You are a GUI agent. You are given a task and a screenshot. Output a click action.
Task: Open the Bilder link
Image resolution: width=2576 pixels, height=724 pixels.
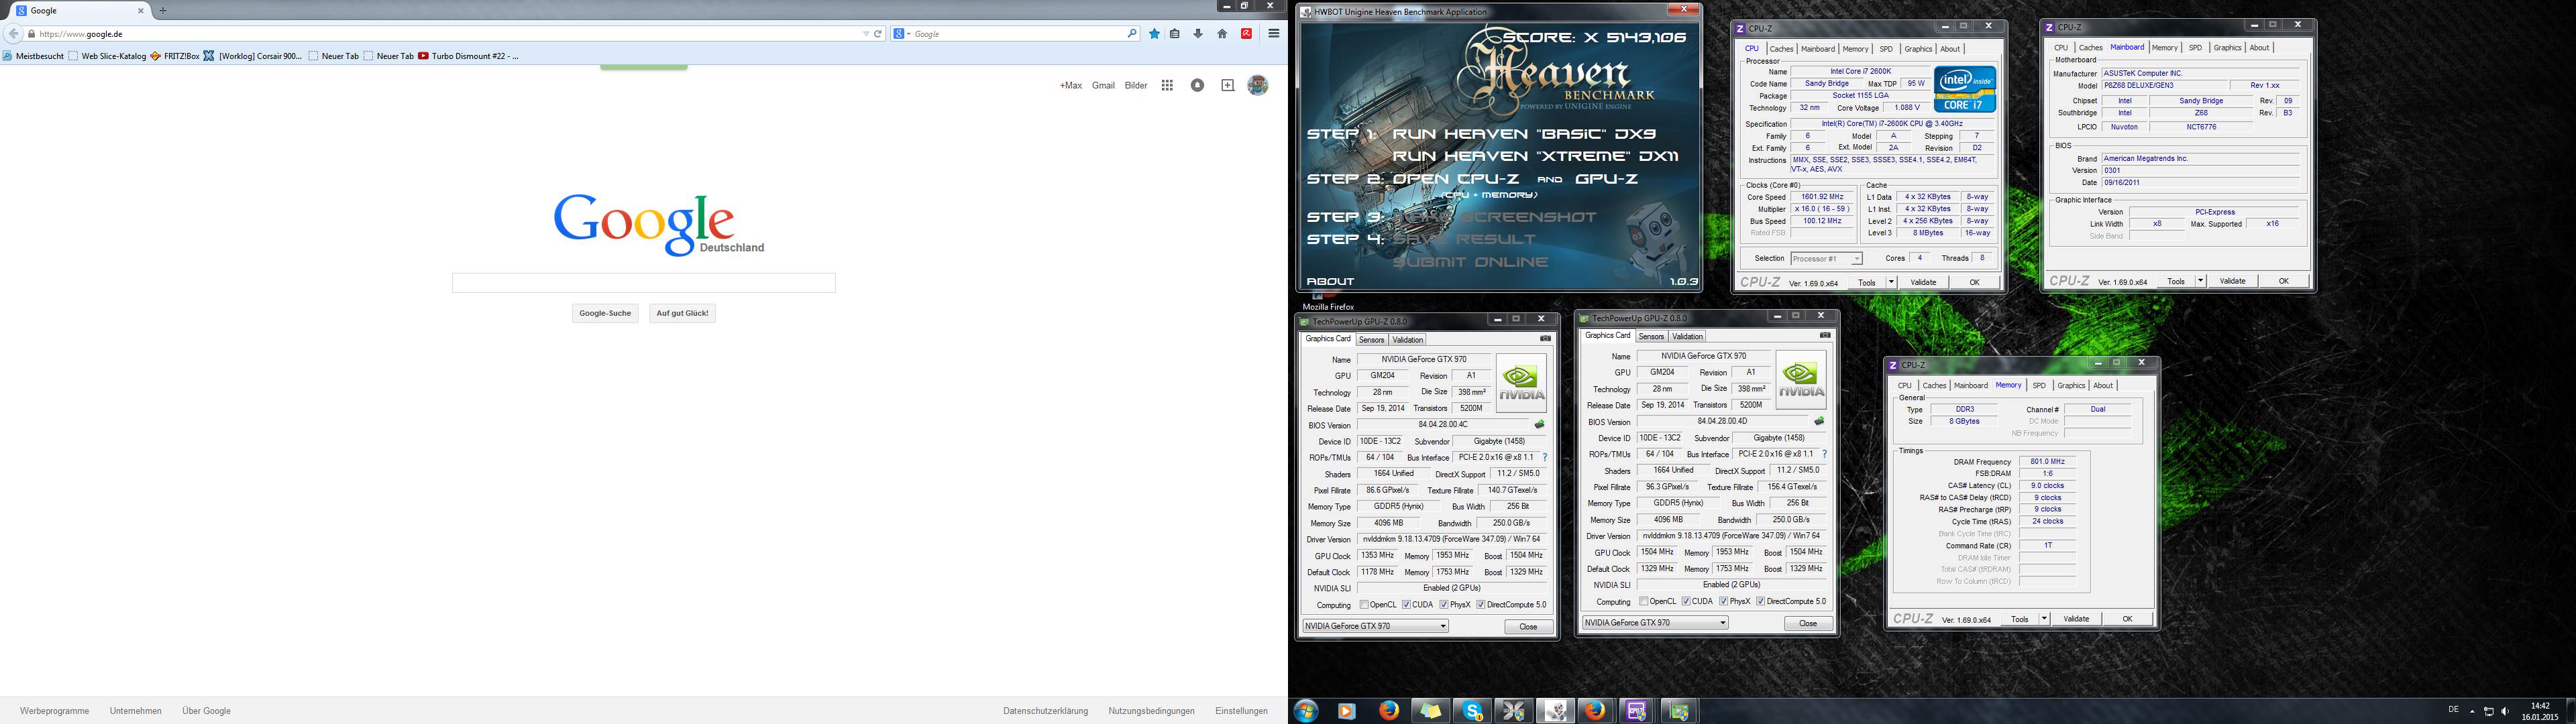[x=1136, y=86]
